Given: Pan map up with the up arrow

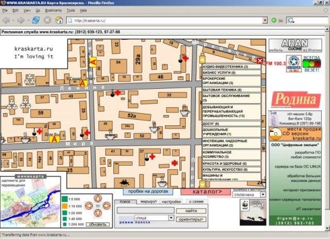Looking at the screenshot, I should tap(97, 198).
